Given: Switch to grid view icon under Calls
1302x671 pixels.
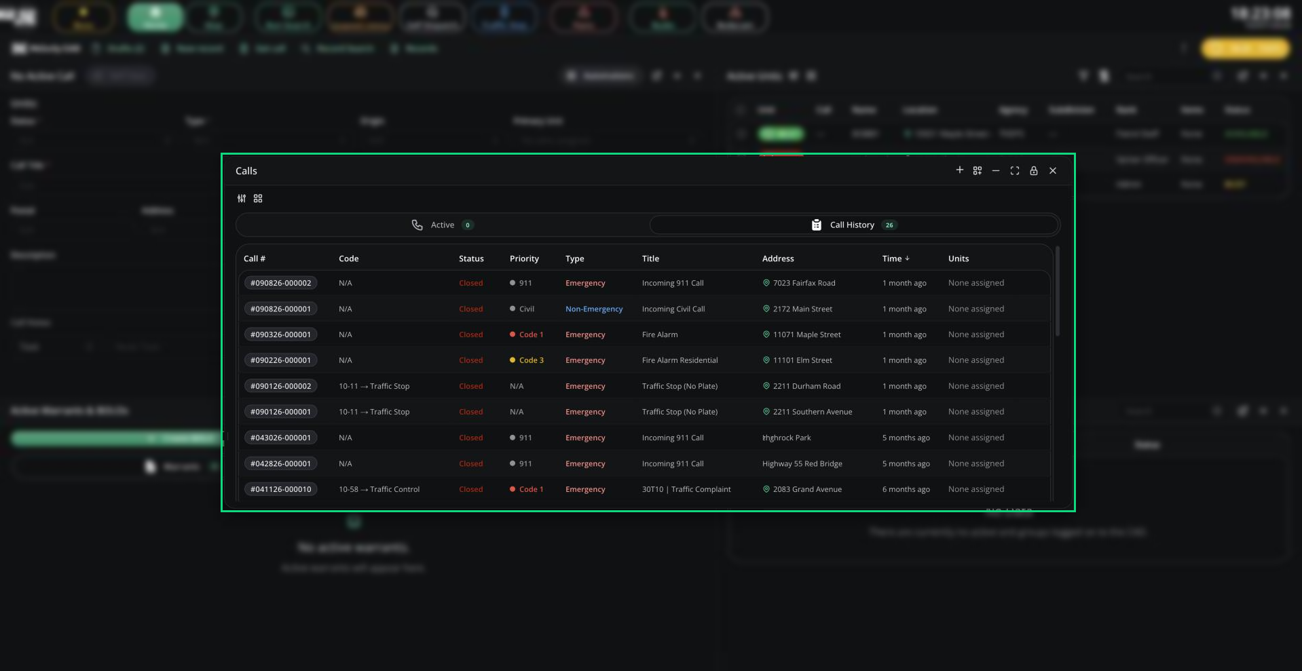Looking at the screenshot, I should pos(258,199).
